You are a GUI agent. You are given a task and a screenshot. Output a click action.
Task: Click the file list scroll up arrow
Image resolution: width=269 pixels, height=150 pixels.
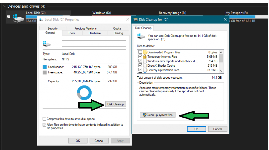(221, 52)
